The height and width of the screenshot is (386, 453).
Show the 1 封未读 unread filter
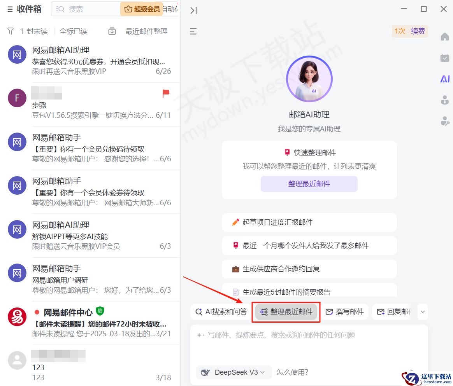coord(34,31)
